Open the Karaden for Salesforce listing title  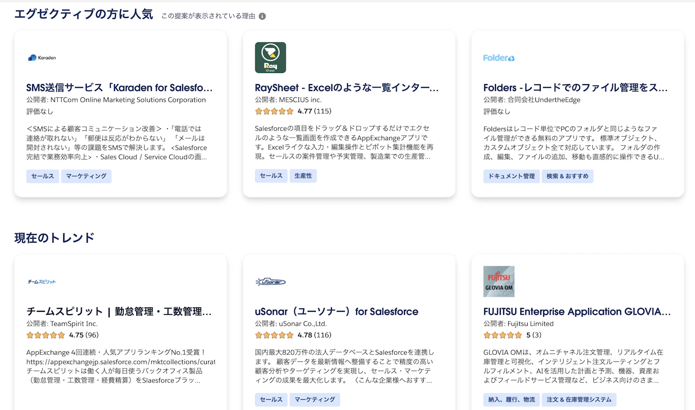click(120, 88)
